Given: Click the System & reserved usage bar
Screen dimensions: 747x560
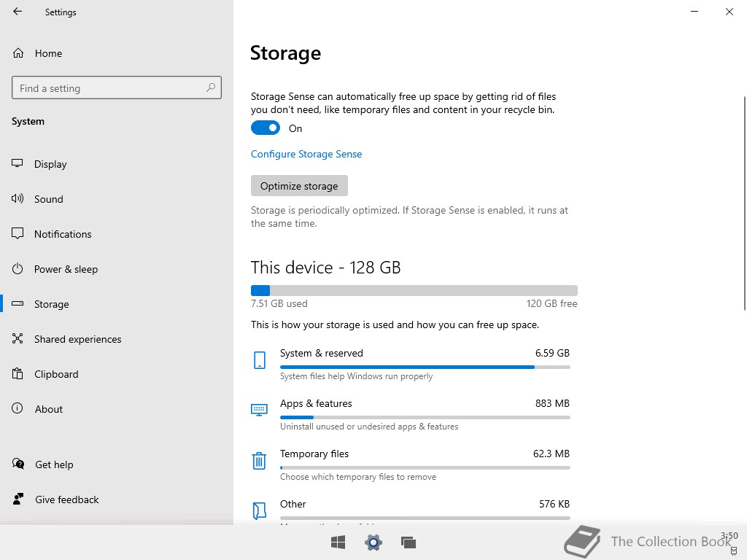Looking at the screenshot, I should [x=425, y=367].
